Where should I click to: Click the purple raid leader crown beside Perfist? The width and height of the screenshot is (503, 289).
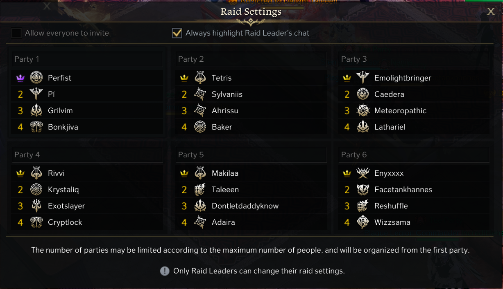pos(20,78)
